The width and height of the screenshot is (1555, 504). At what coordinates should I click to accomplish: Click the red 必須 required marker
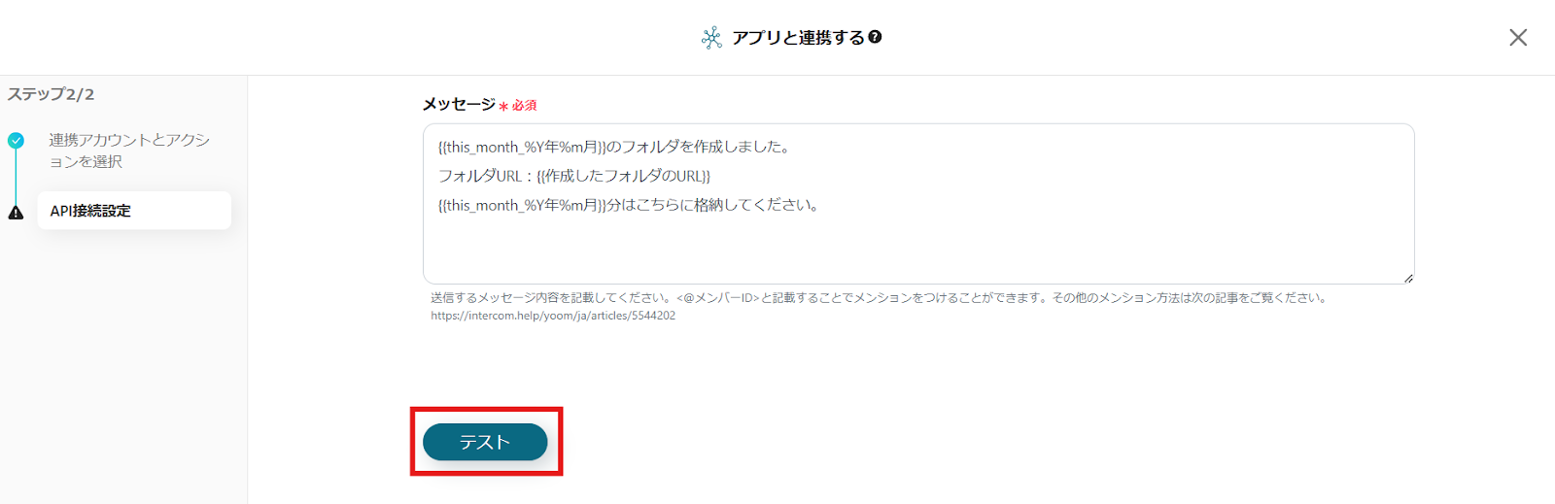coord(518,105)
